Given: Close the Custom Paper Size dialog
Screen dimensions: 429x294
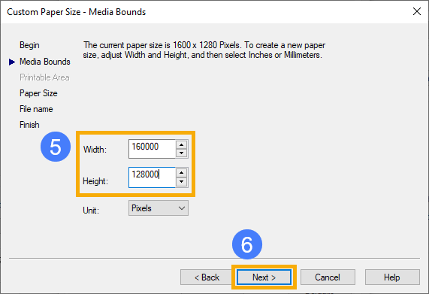Looking at the screenshot, I should pyautogui.click(x=417, y=11).
